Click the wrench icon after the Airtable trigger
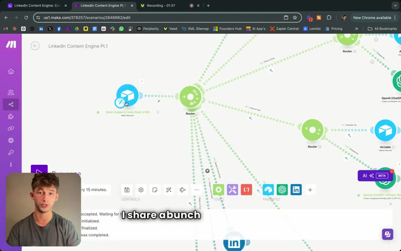Image resolution: width=401 pixels, height=251 pixels. pyautogui.click(x=159, y=101)
